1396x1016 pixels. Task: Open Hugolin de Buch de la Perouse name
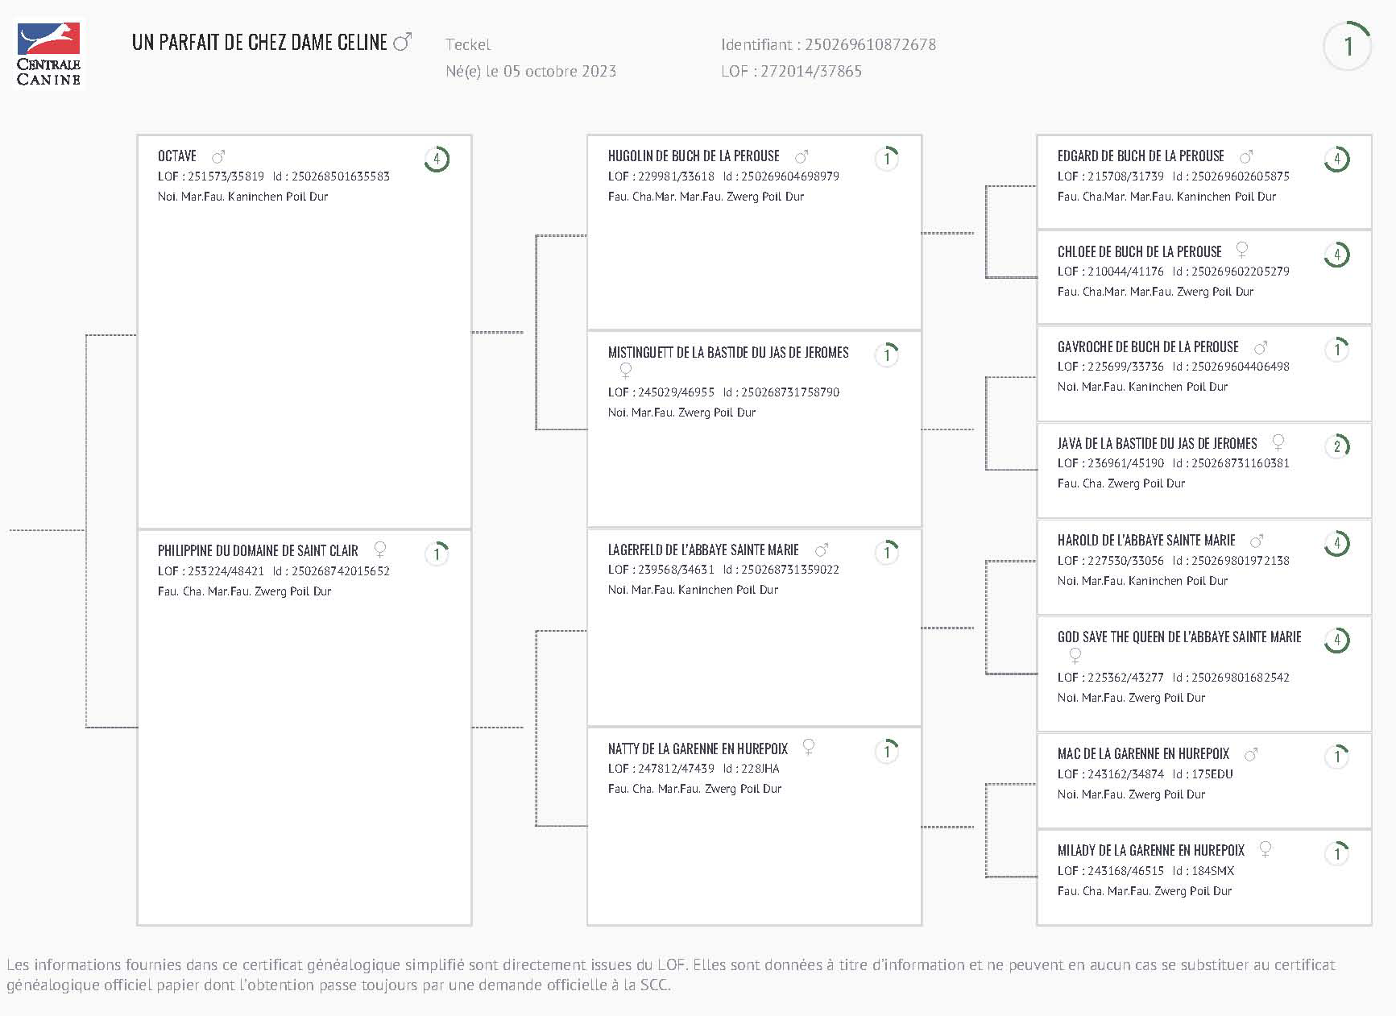[x=694, y=156]
